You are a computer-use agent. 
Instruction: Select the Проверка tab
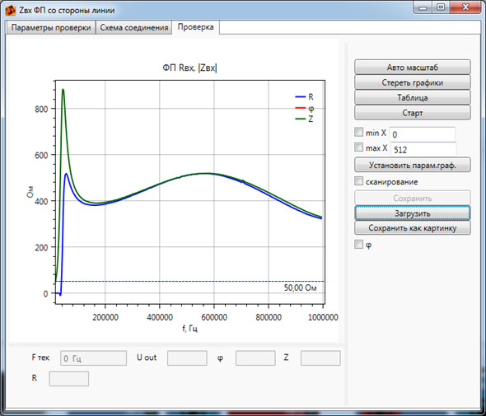195,27
